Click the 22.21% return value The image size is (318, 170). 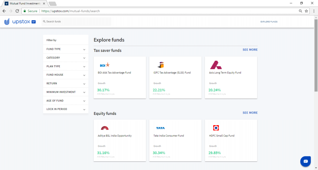pos(159,90)
